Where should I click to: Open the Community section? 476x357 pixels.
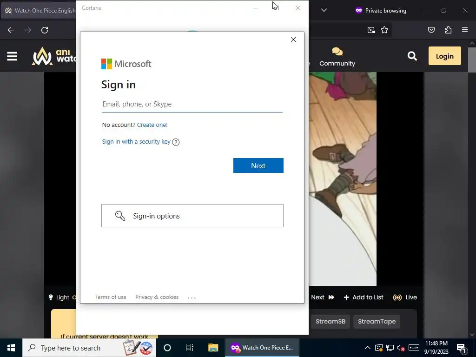pos(337,57)
